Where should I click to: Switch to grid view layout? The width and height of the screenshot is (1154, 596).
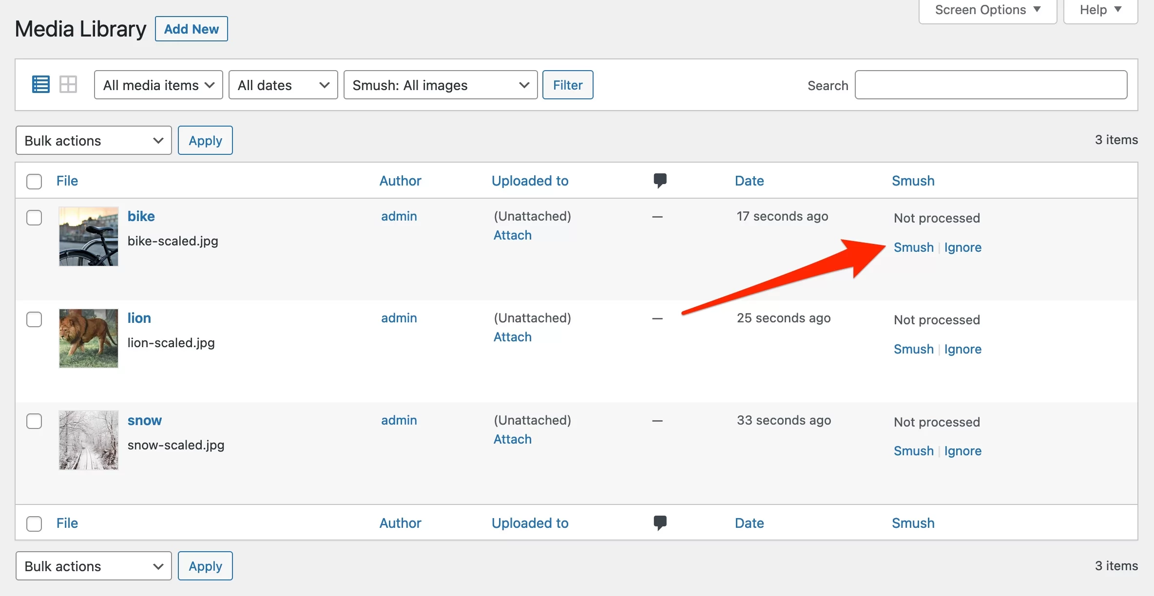tap(68, 84)
